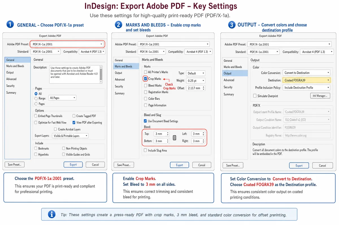The height and width of the screenshot is (225, 339).
Task: Toggle Use Document Bleed Settings checkbox
Action: click(145, 121)
